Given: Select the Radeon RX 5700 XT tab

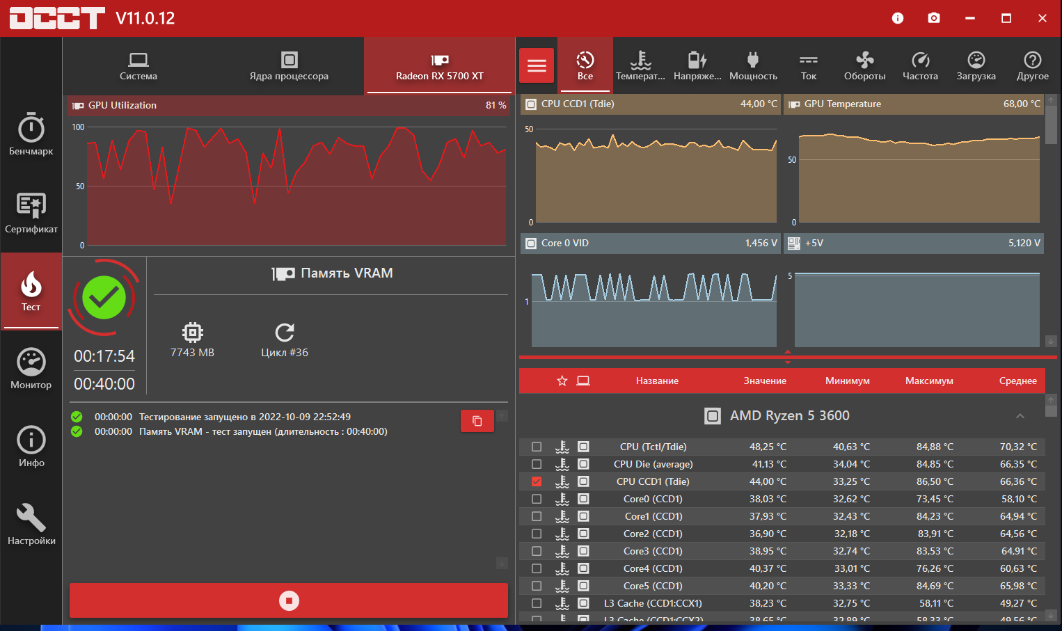Looking at the screenshot, I should 440,65.
